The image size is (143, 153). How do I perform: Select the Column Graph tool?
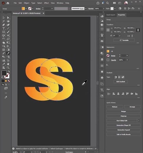click(x=4, y=60)
